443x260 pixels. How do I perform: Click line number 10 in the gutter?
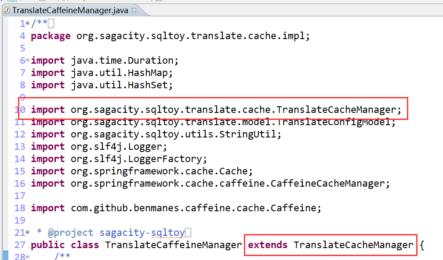[x=22, y=110]
